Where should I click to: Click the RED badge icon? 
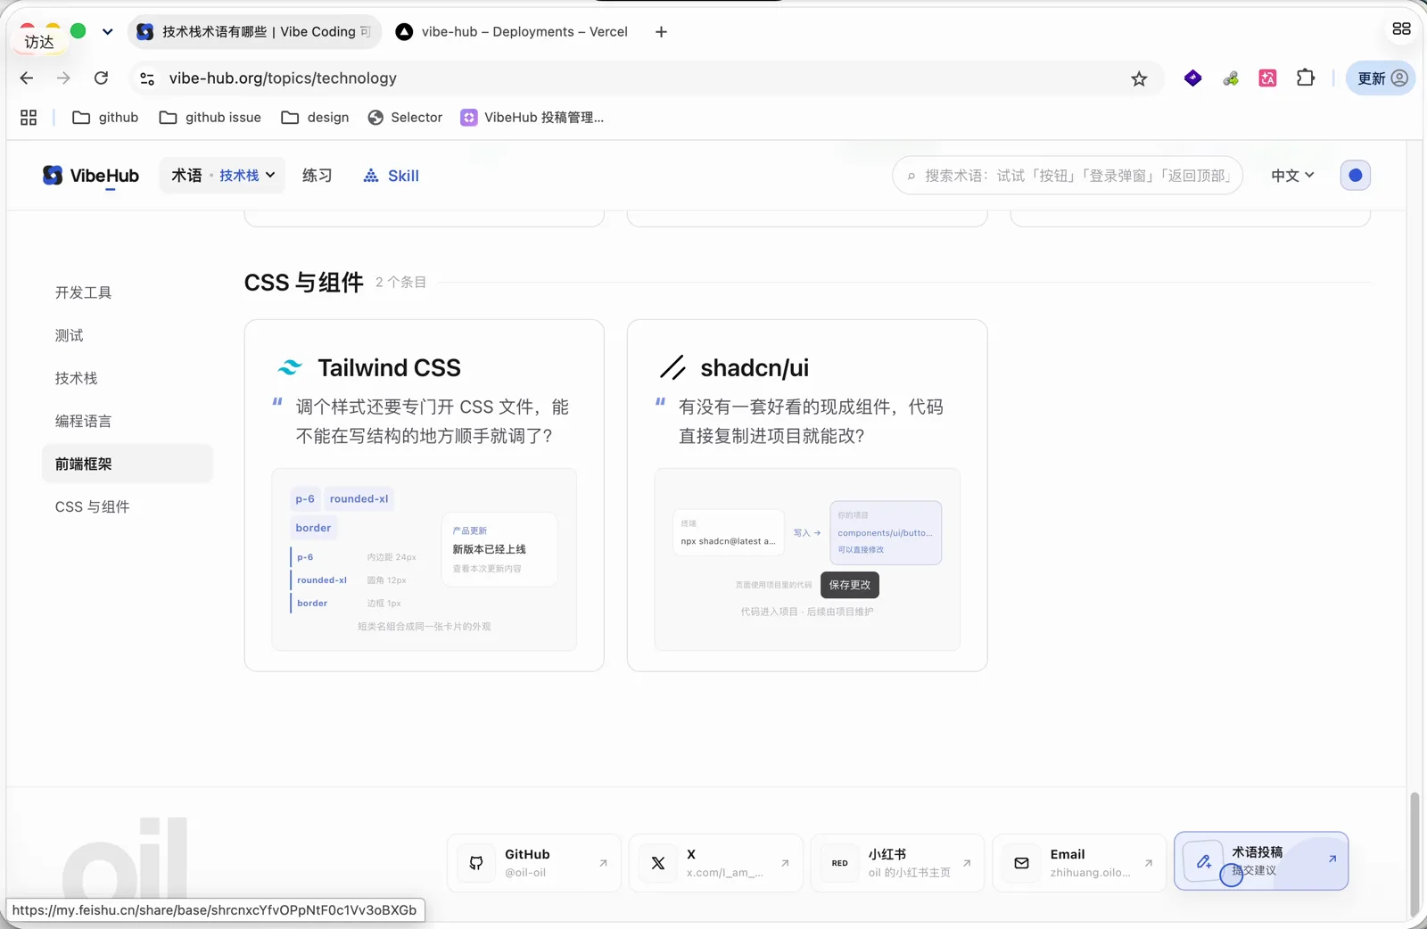pos(840,863)
